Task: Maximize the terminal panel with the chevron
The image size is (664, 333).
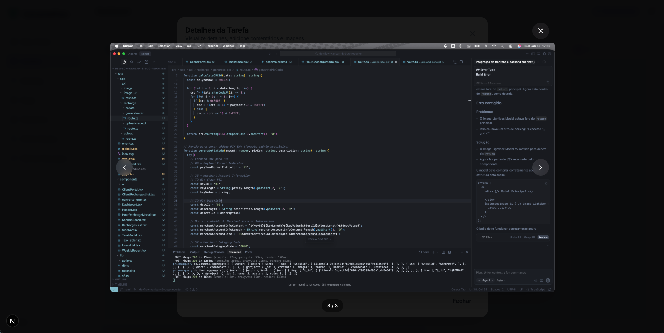Action: (462, 252)
